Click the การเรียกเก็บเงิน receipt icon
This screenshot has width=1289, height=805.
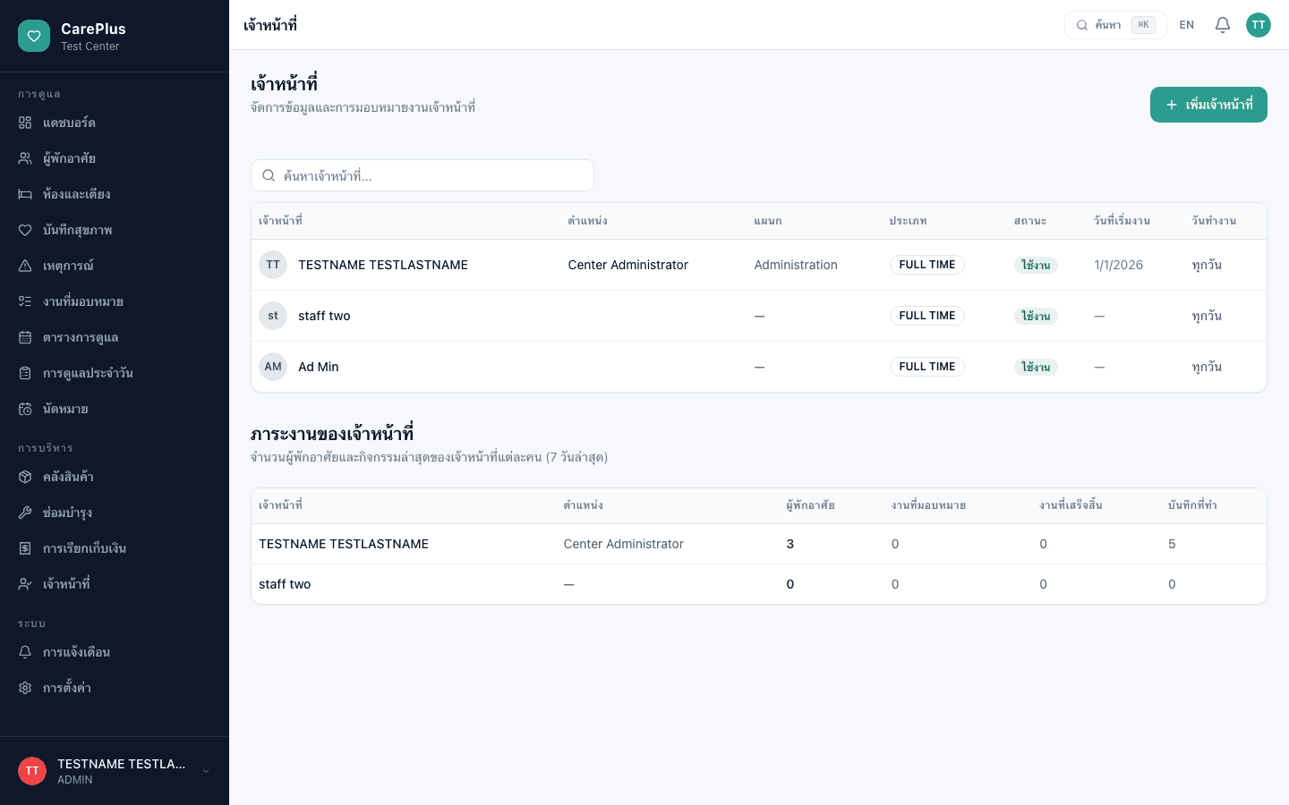(x=25, y=548)
